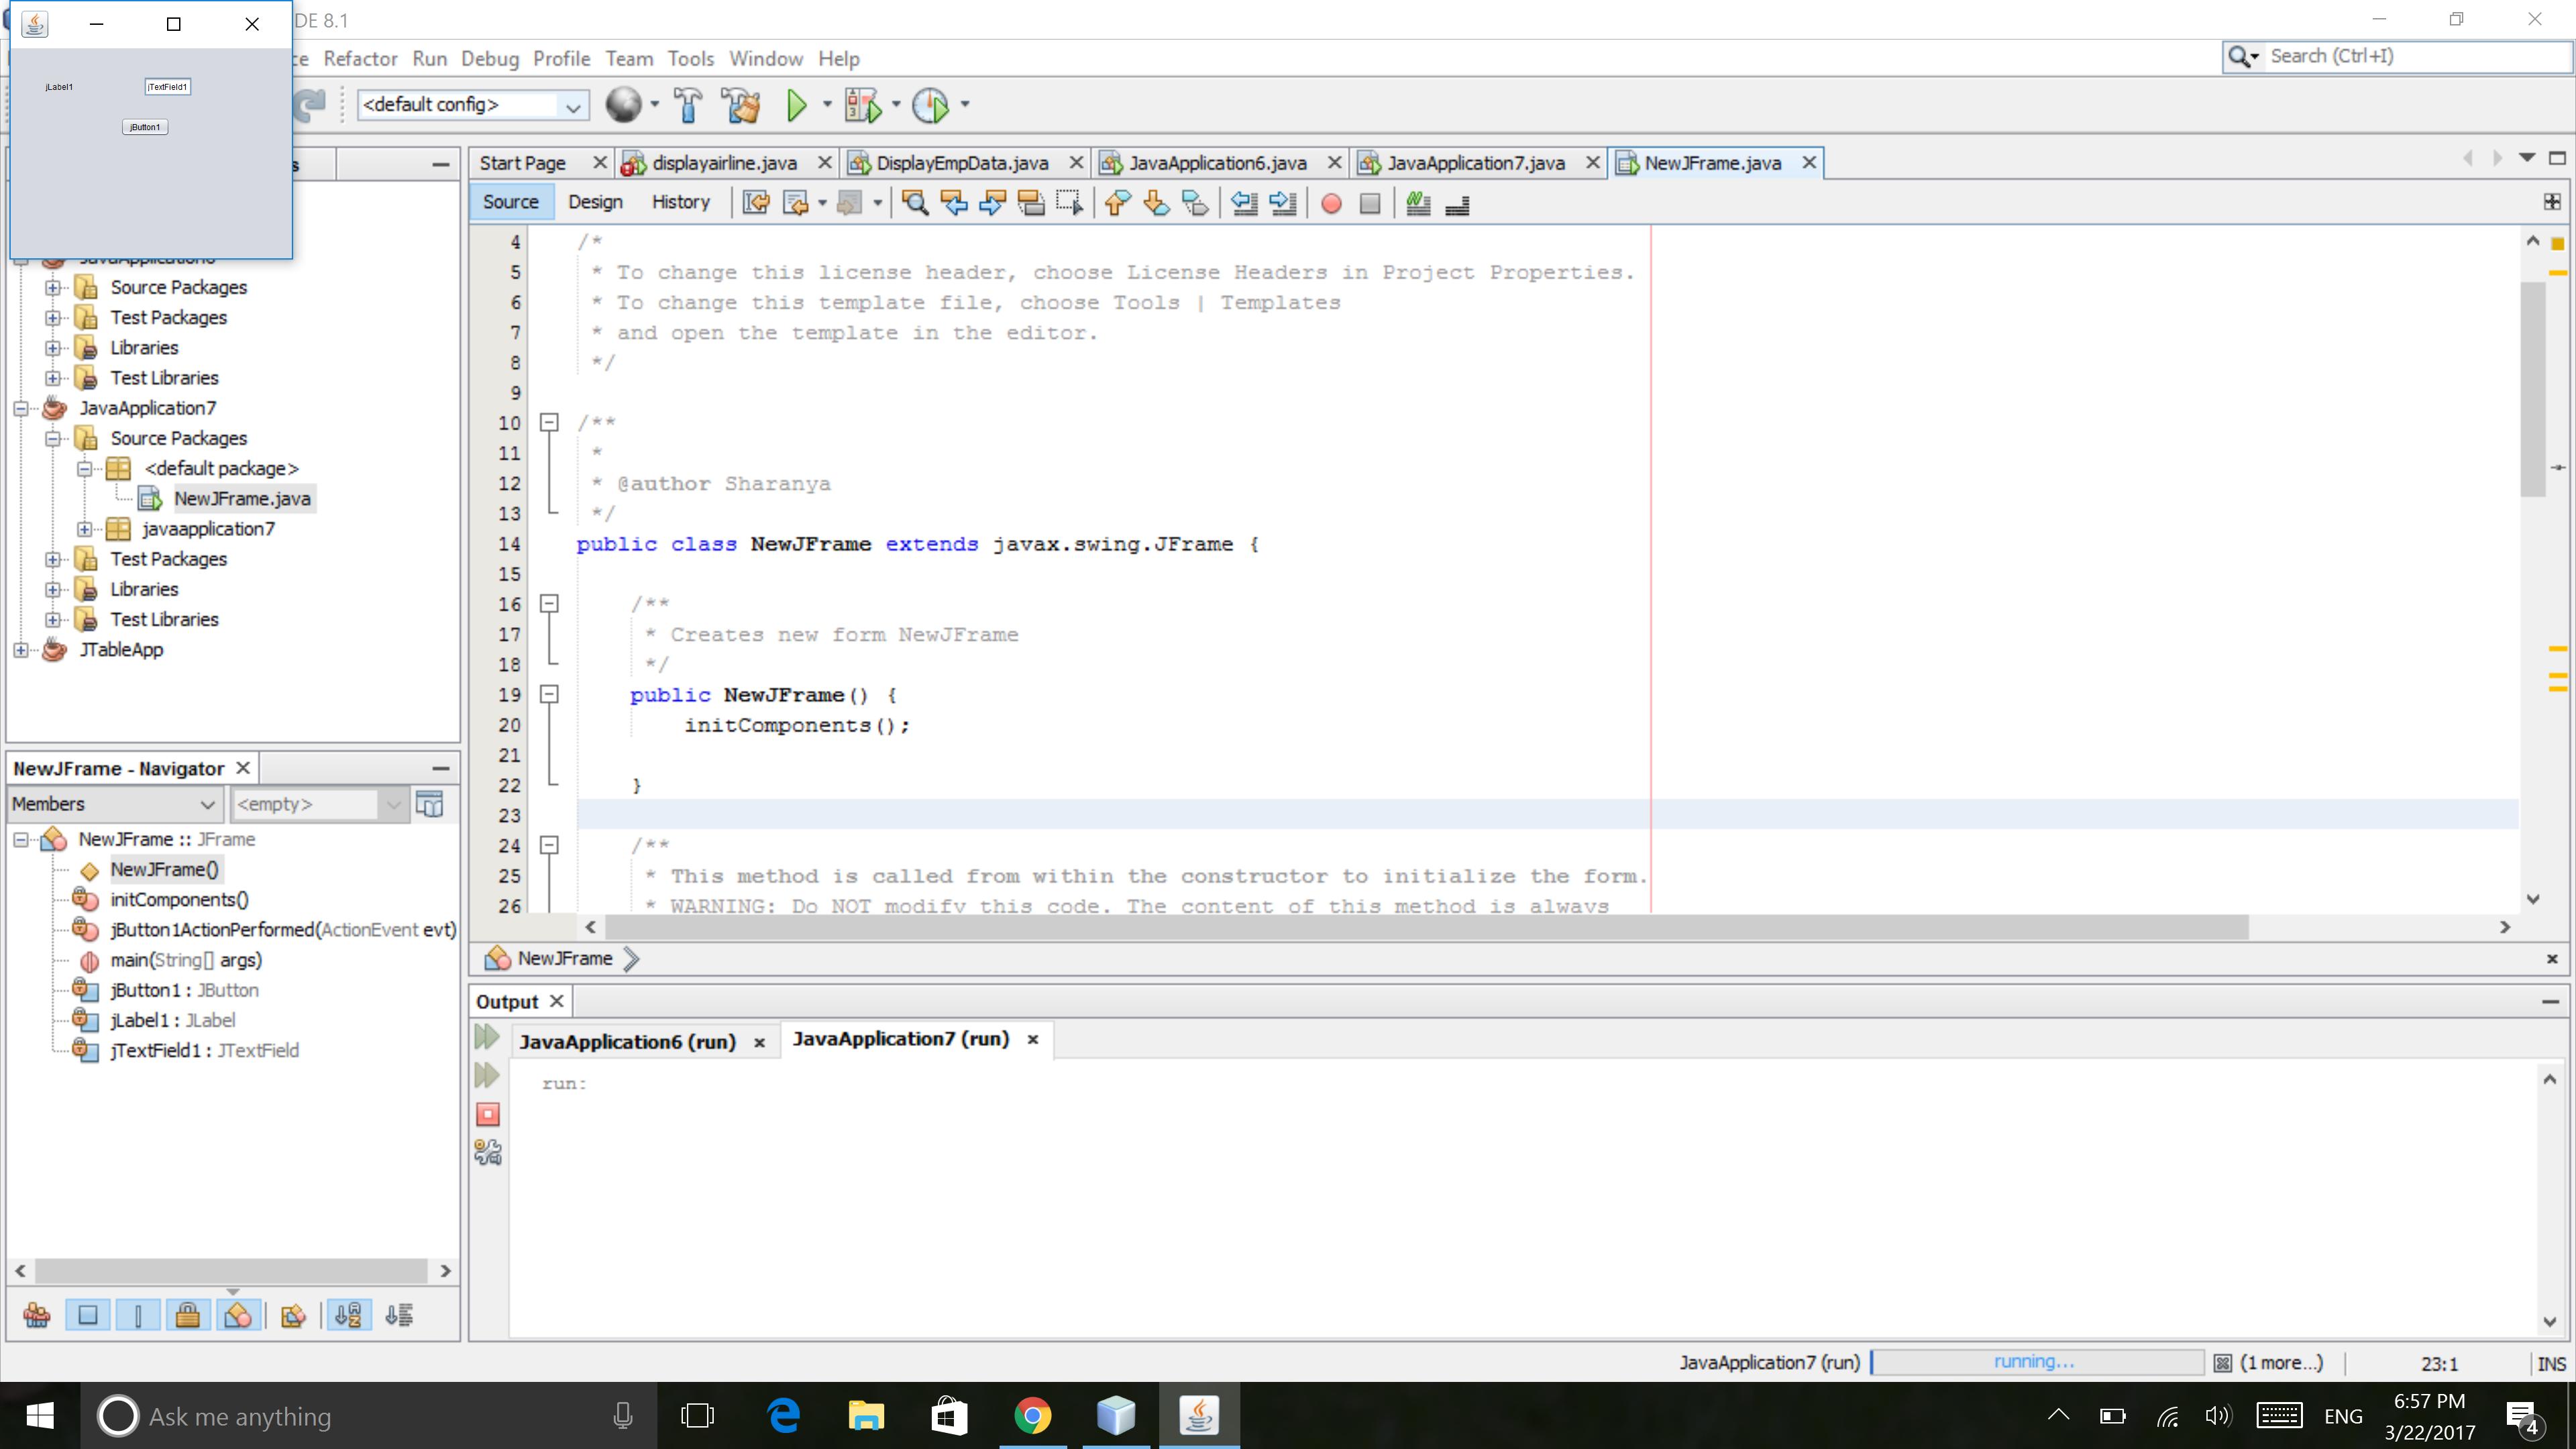
Task: Select the History view button in the editor
Action: (x=681, y=201)
